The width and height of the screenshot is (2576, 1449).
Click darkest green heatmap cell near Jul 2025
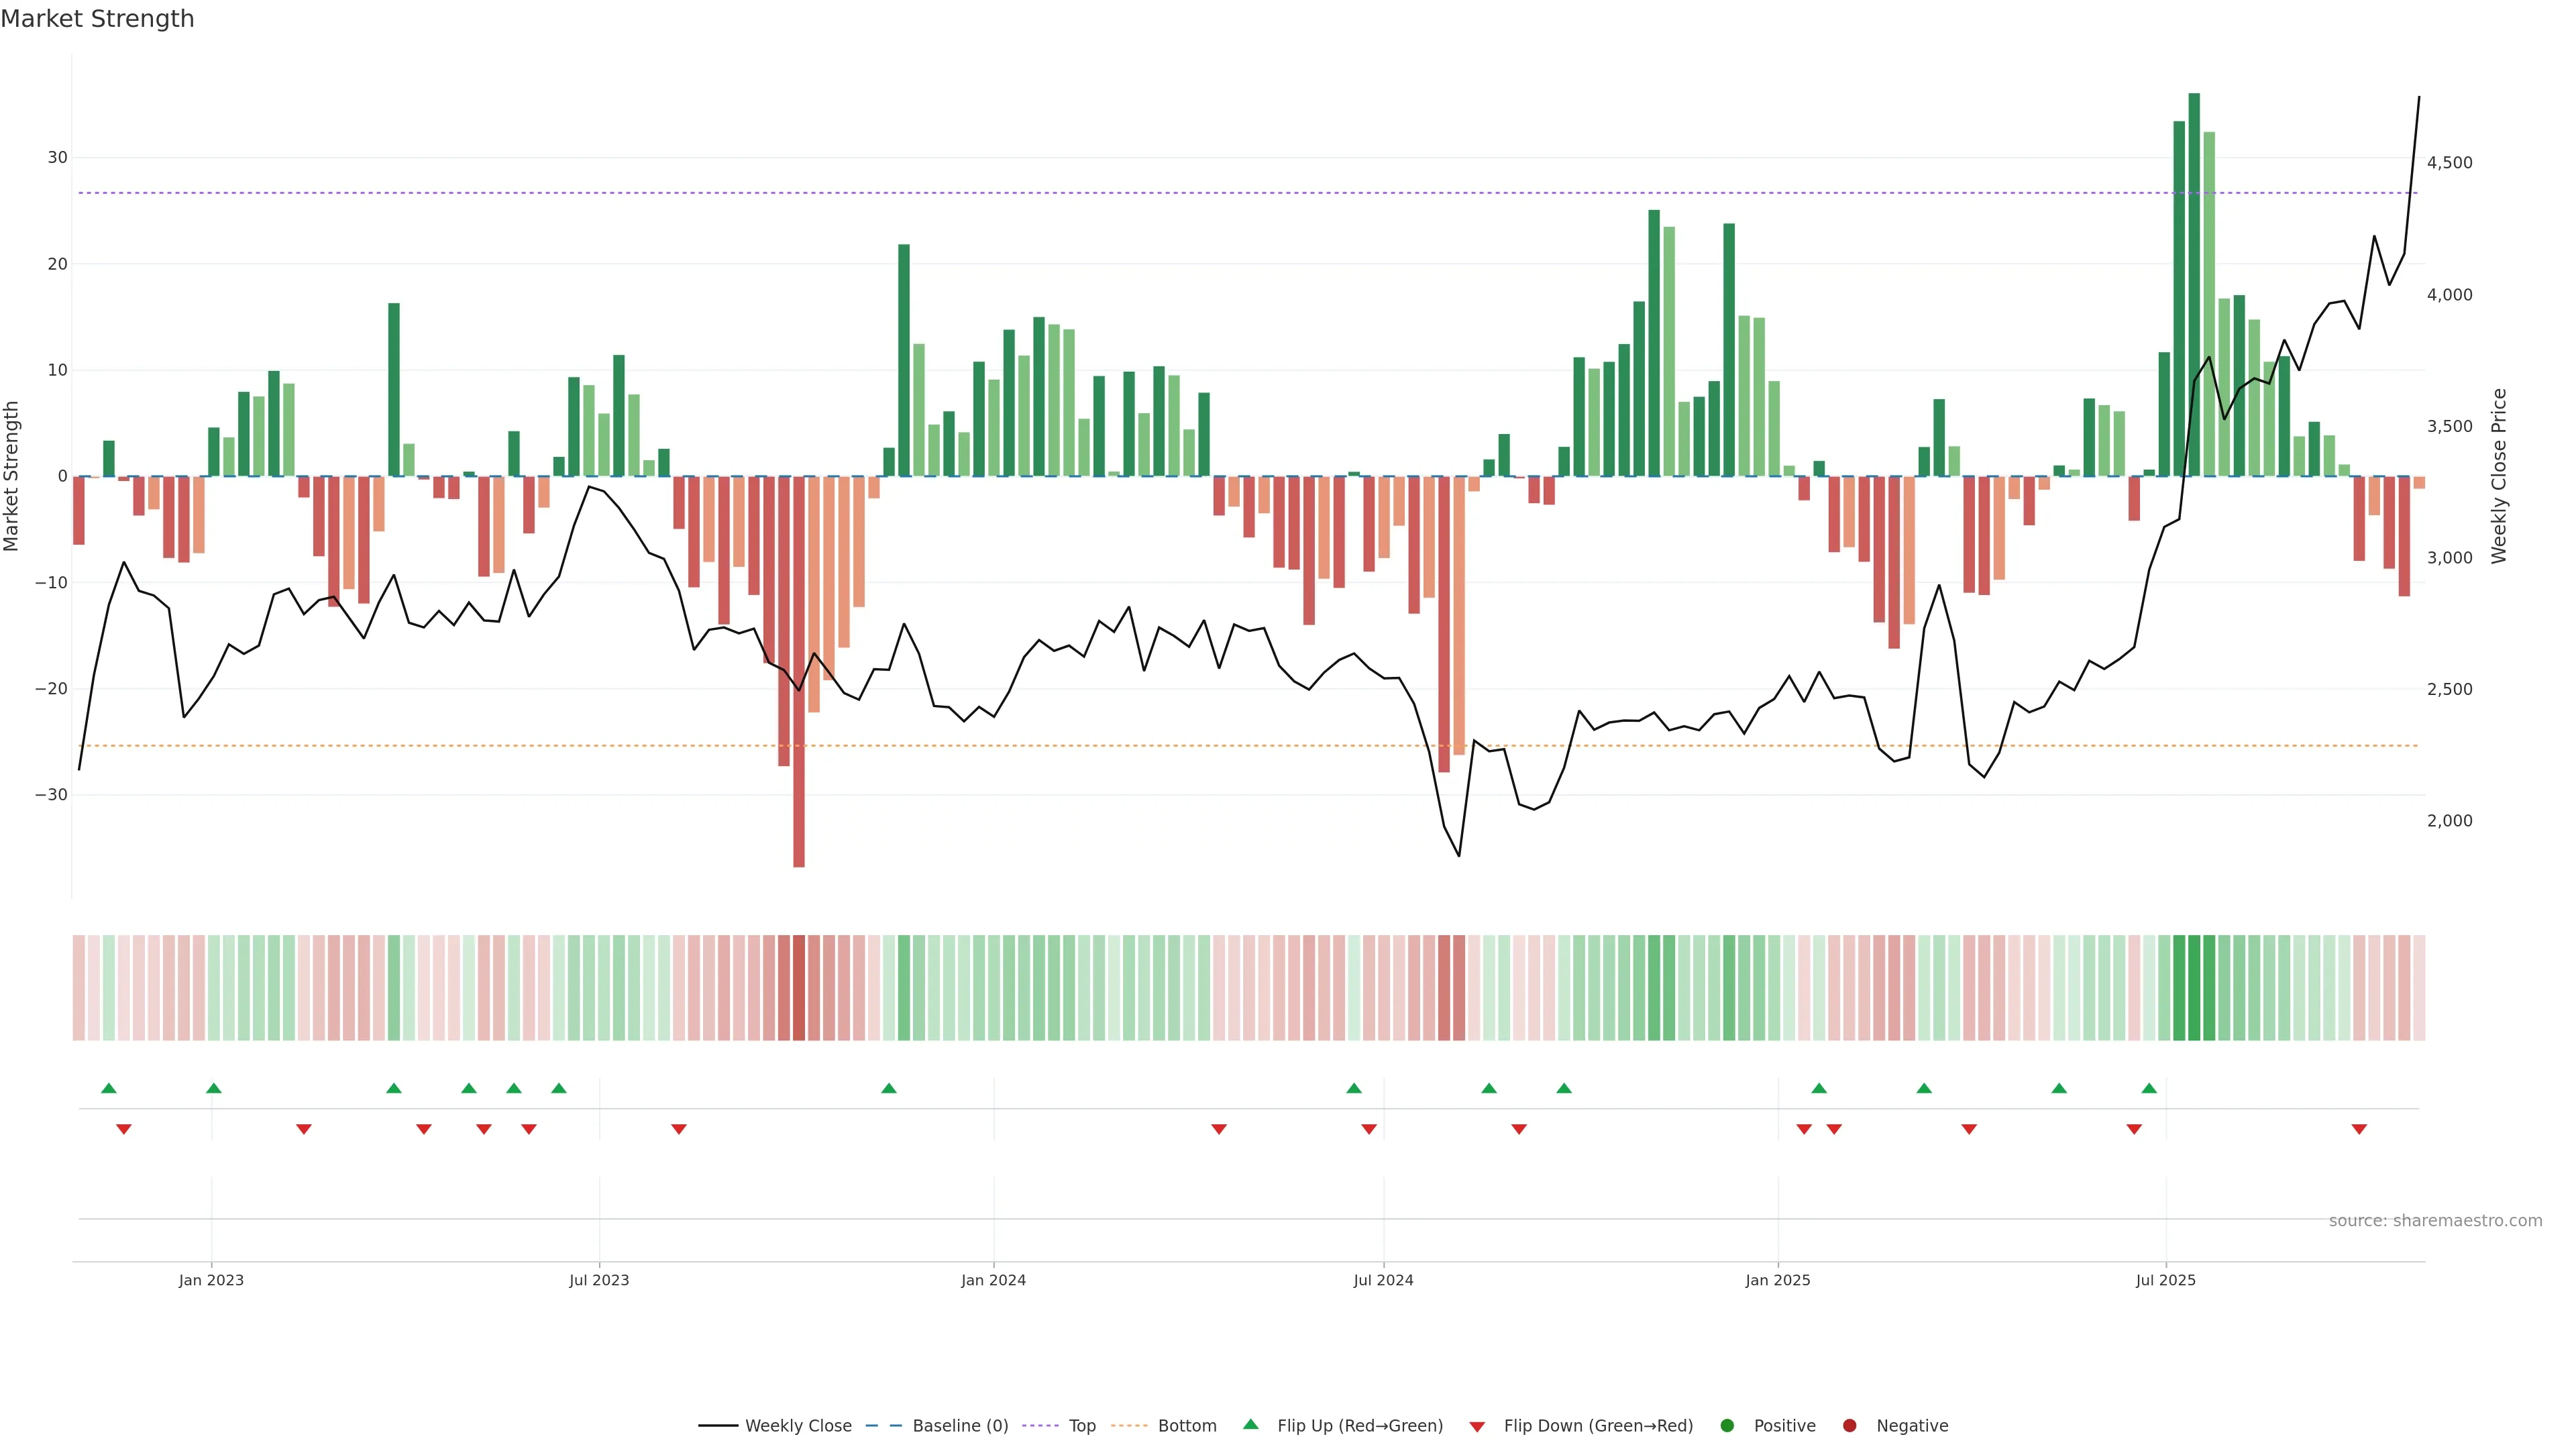2194,988
